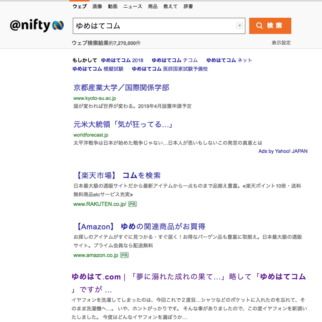Image resolution: width=322 pixels, height=322 pixels.
Task: Click suggestion ゆめはてコム テコム
Action: point(175,60)
